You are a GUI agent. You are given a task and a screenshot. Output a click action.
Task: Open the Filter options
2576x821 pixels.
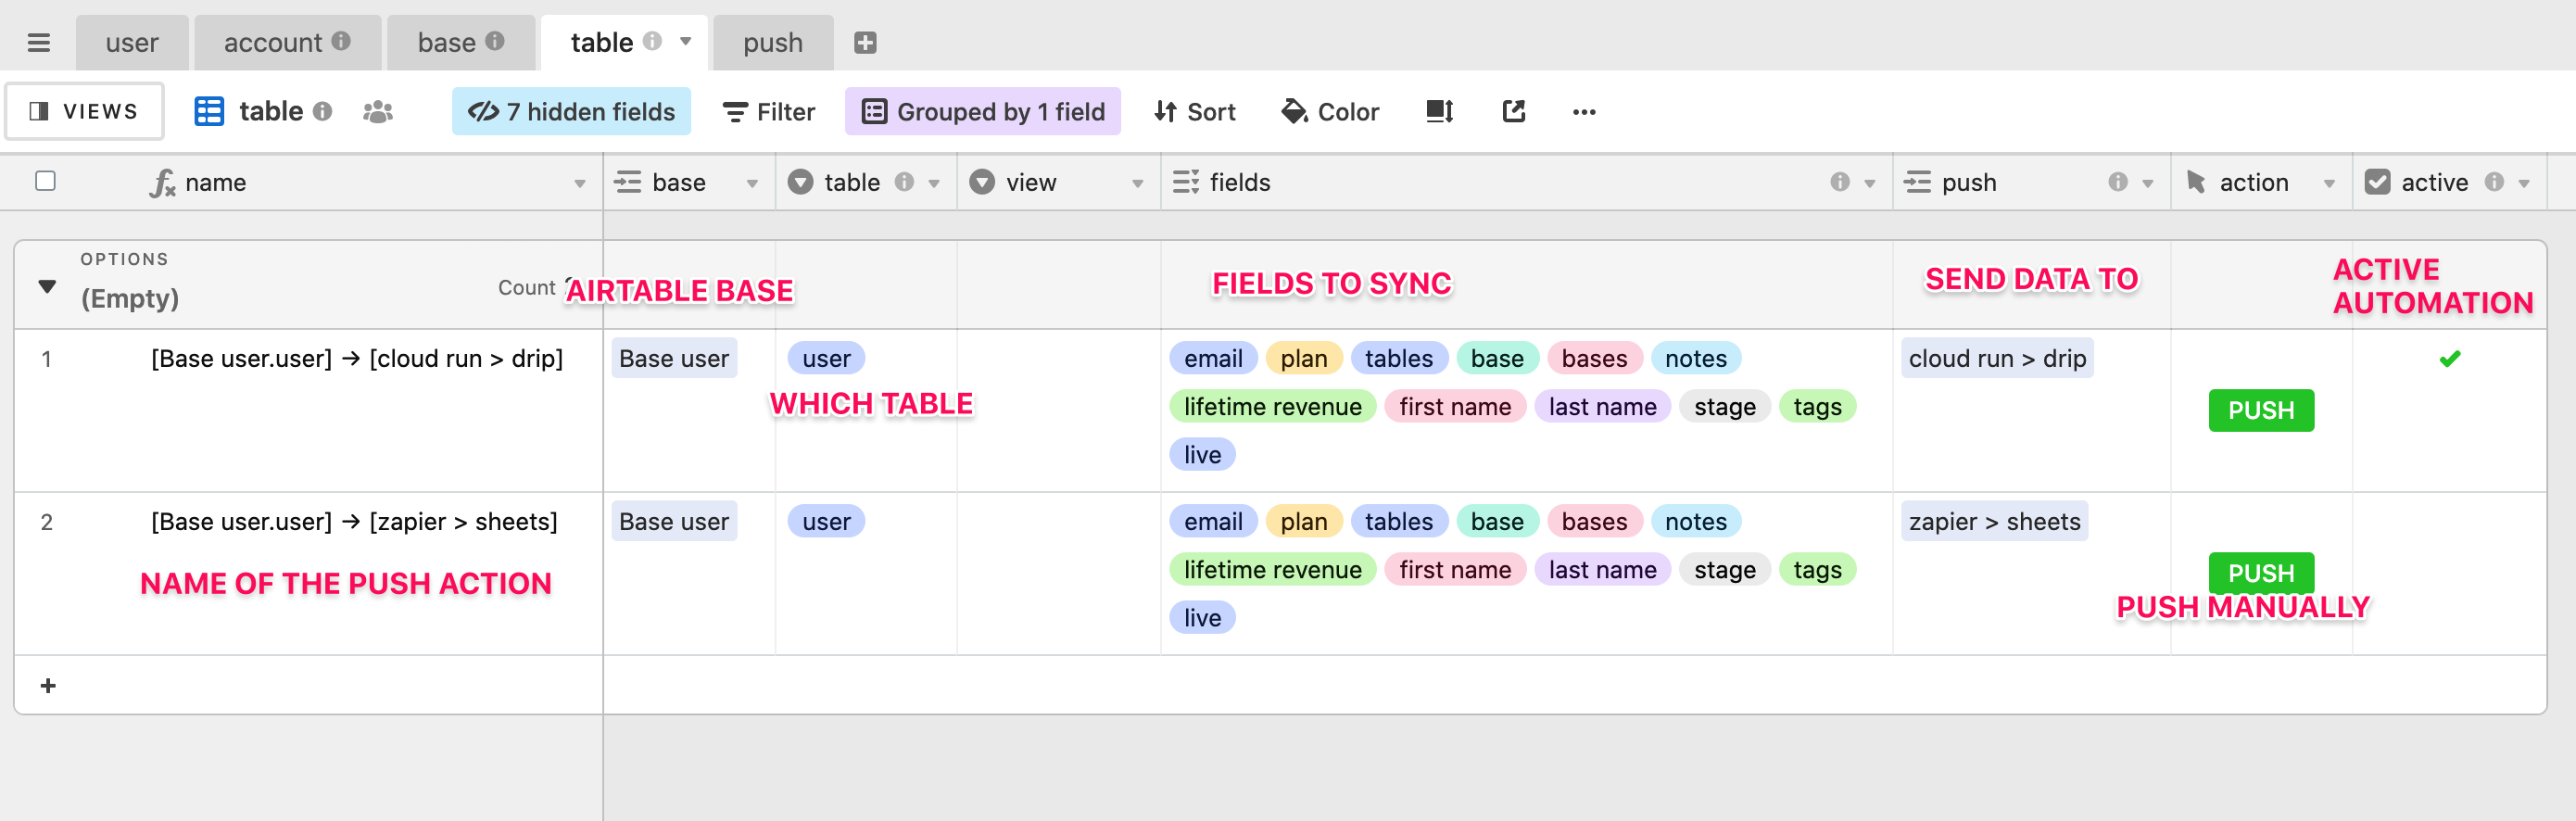[x=769, y=111]
